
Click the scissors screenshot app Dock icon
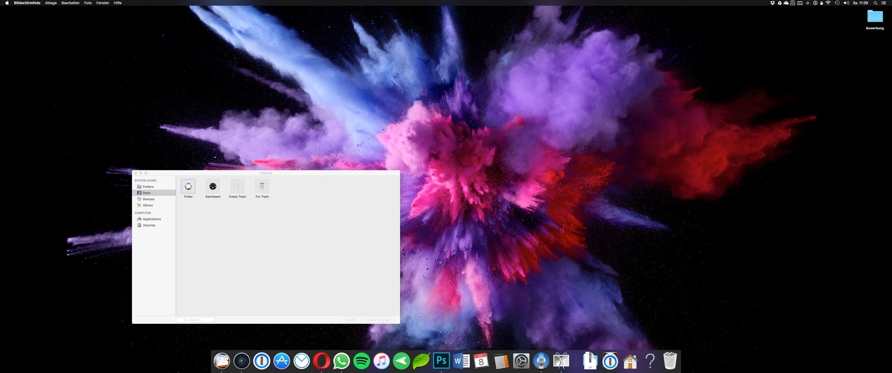(x=561, y=361)
